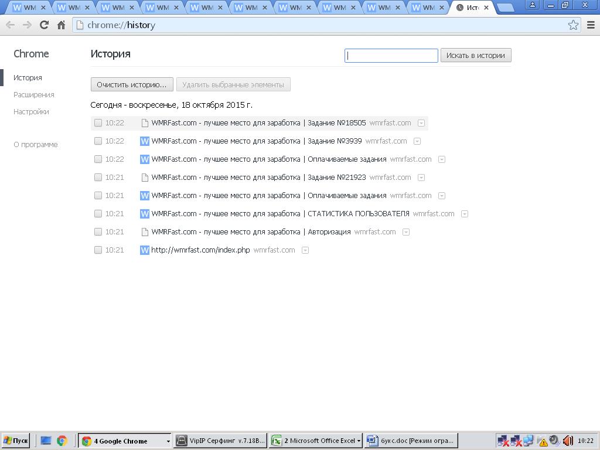Open dropdown for Задание №3939 entry

[x=417, y=141]
